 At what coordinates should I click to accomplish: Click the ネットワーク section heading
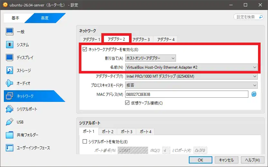(x=88, y=31)
